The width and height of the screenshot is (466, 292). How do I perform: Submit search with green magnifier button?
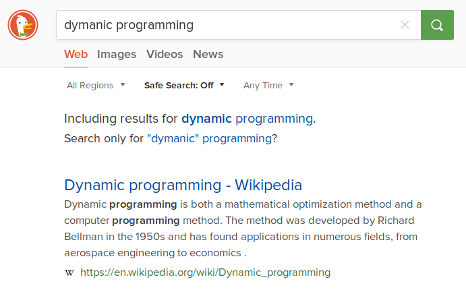[x=437, y=25]
